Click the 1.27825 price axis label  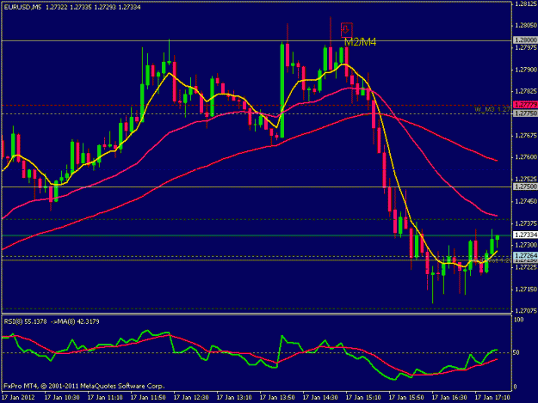526,91
